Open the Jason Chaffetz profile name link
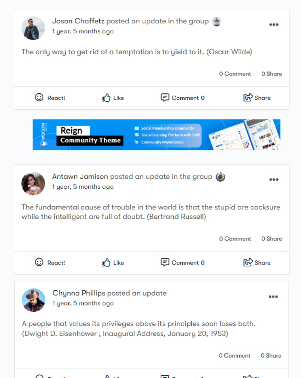This screenshot has width=302, height=378. [x=78, y=21]
